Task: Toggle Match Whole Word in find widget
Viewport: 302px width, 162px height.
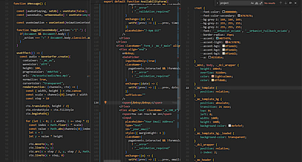Action: (257, 3)
